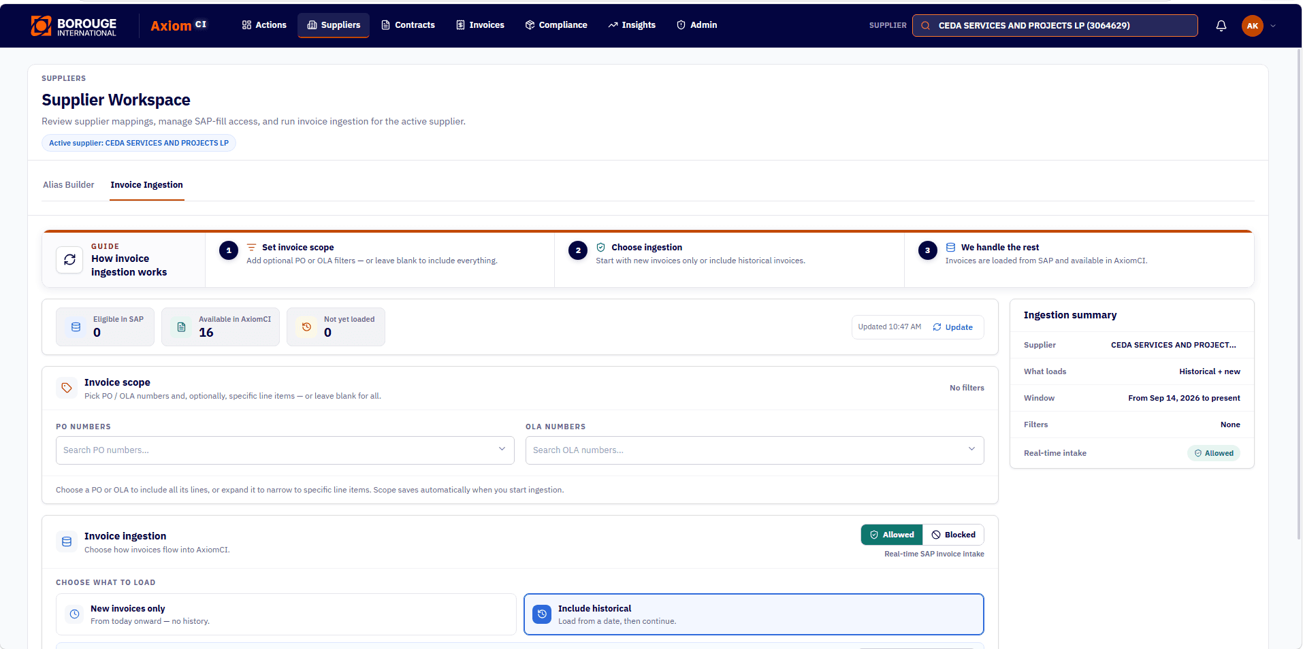
Task: Click the Not yet loaded history icon
Action: pyautogui.click(x=307, y=327)
